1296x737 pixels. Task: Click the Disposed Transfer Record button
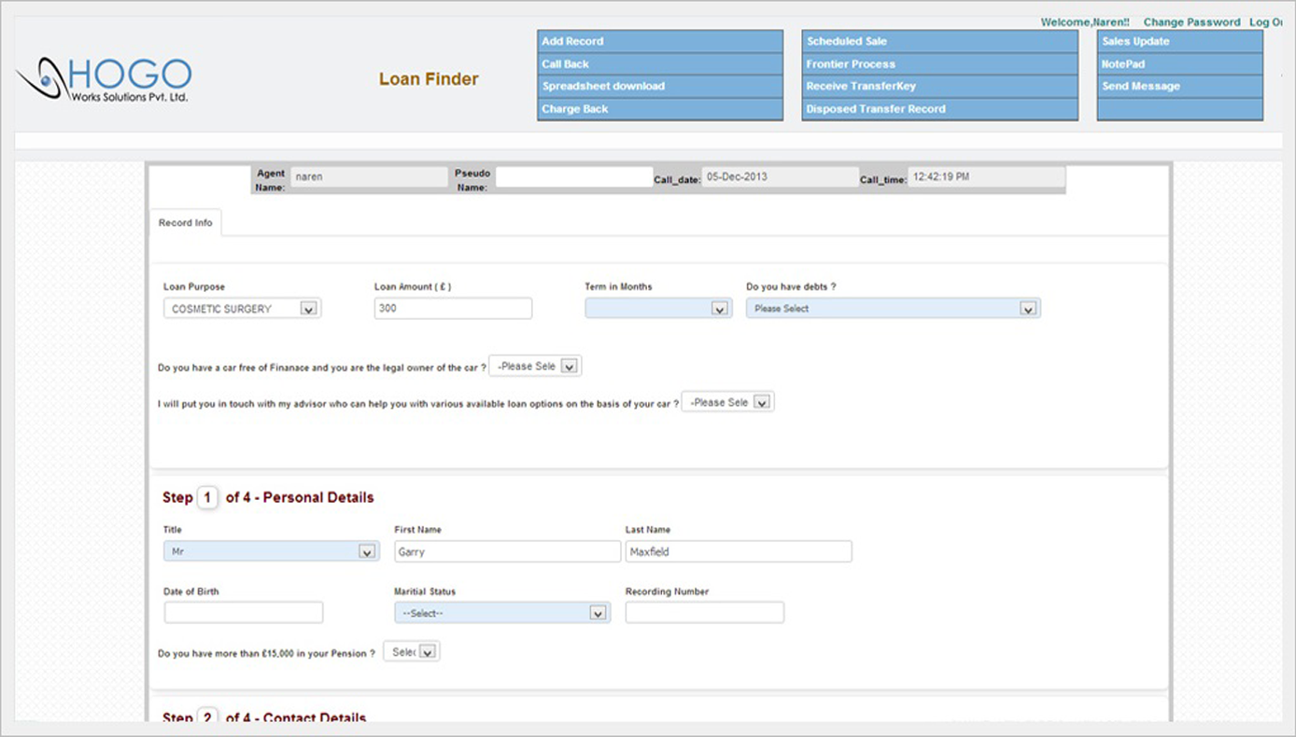pyautogui.click(x=939, y=109)
